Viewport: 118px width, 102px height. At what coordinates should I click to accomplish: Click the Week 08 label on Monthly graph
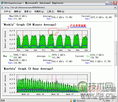[55, 94]
